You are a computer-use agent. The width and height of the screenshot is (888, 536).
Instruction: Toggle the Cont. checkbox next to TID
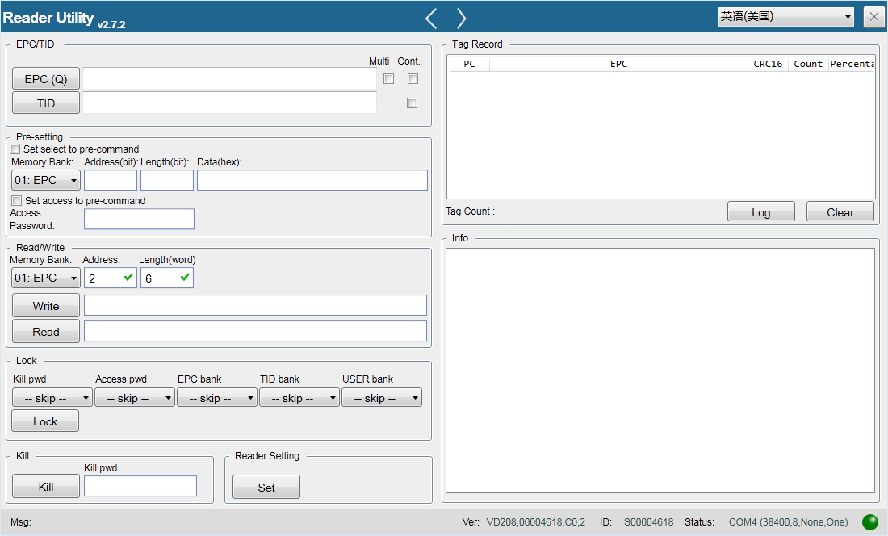413,103
